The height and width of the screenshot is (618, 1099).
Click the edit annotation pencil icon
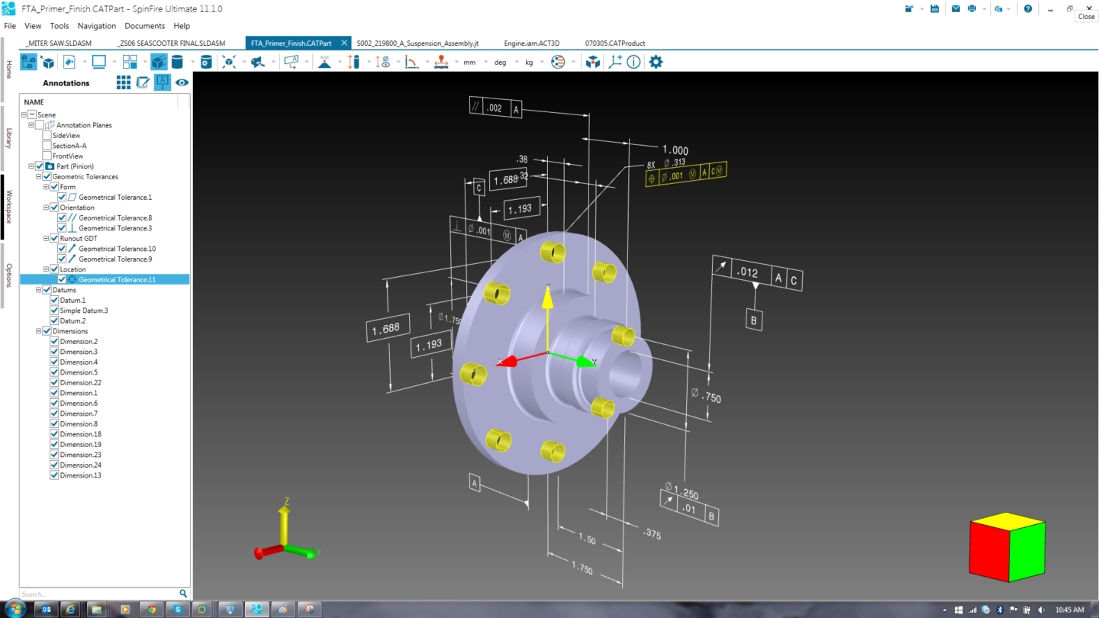click(143, 82)
